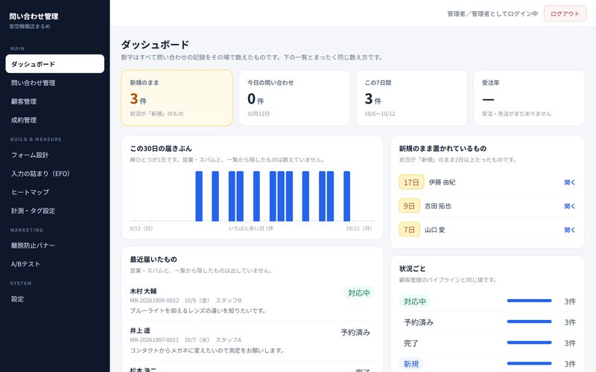Click the 17日 badge next to 伊藤 由紀
This screenshot has height=372, width=596.
tap(411, 182)
